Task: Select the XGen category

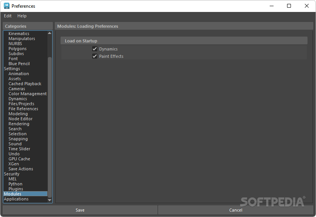Action: (14, 164)
